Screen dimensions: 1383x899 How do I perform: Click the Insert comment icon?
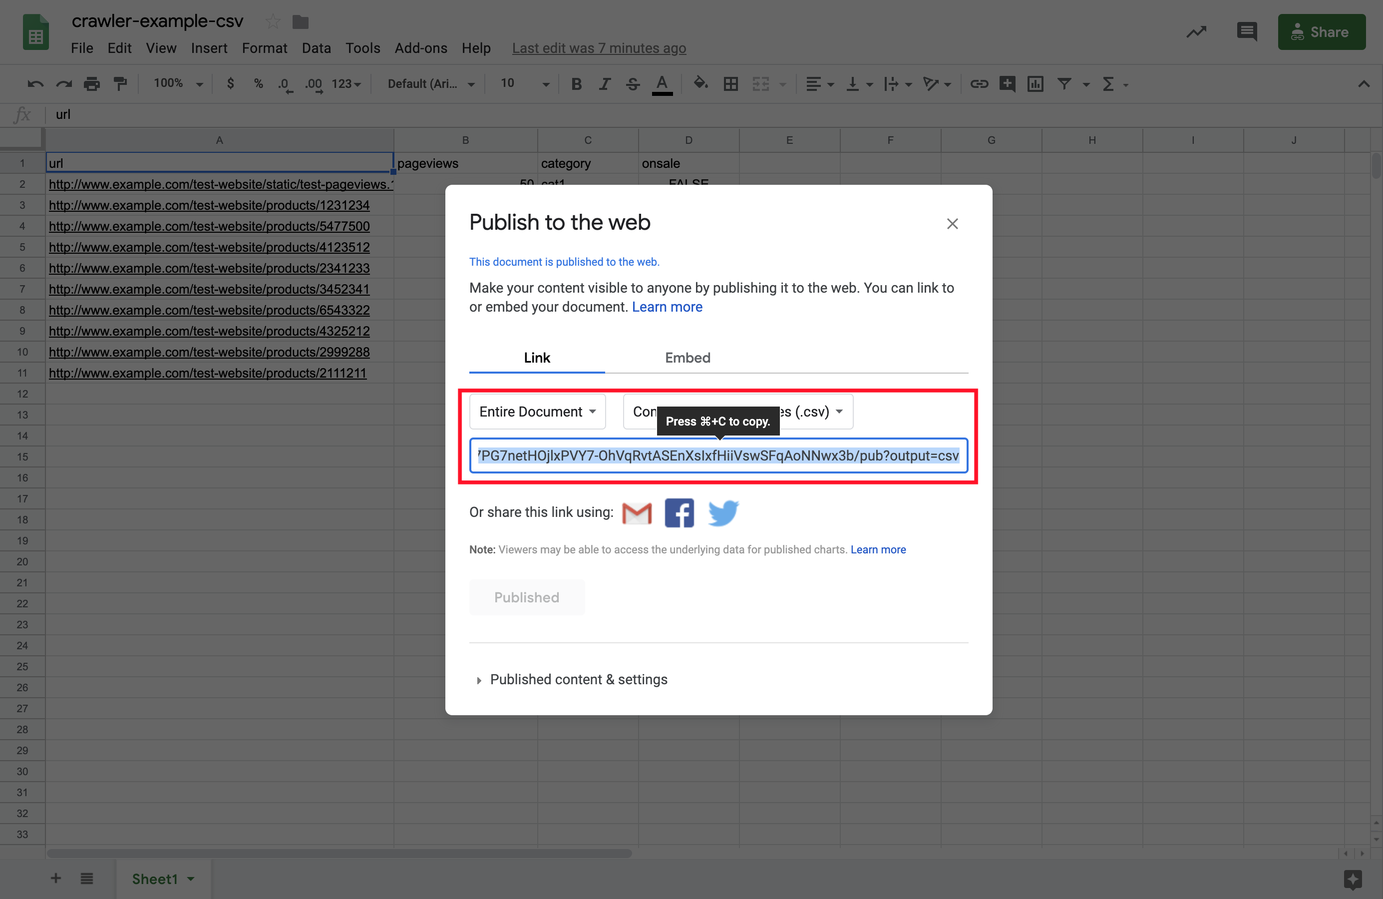point(1007,84)
